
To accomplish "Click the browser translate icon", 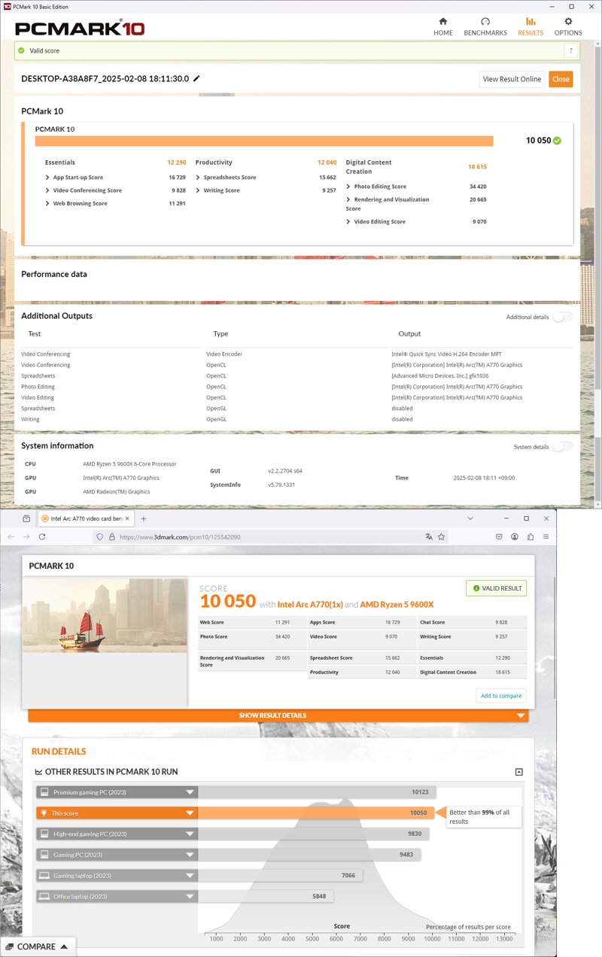I will pos(429,536).
